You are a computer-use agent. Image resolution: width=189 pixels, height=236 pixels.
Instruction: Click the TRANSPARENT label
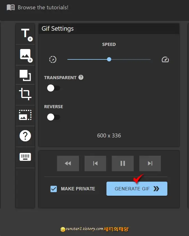60,77
